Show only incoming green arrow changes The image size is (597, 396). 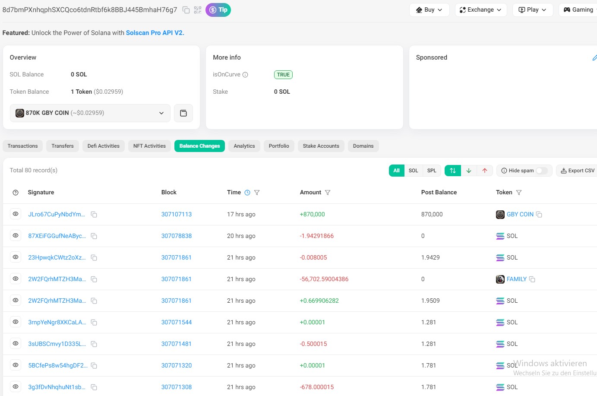click(469, 171)
